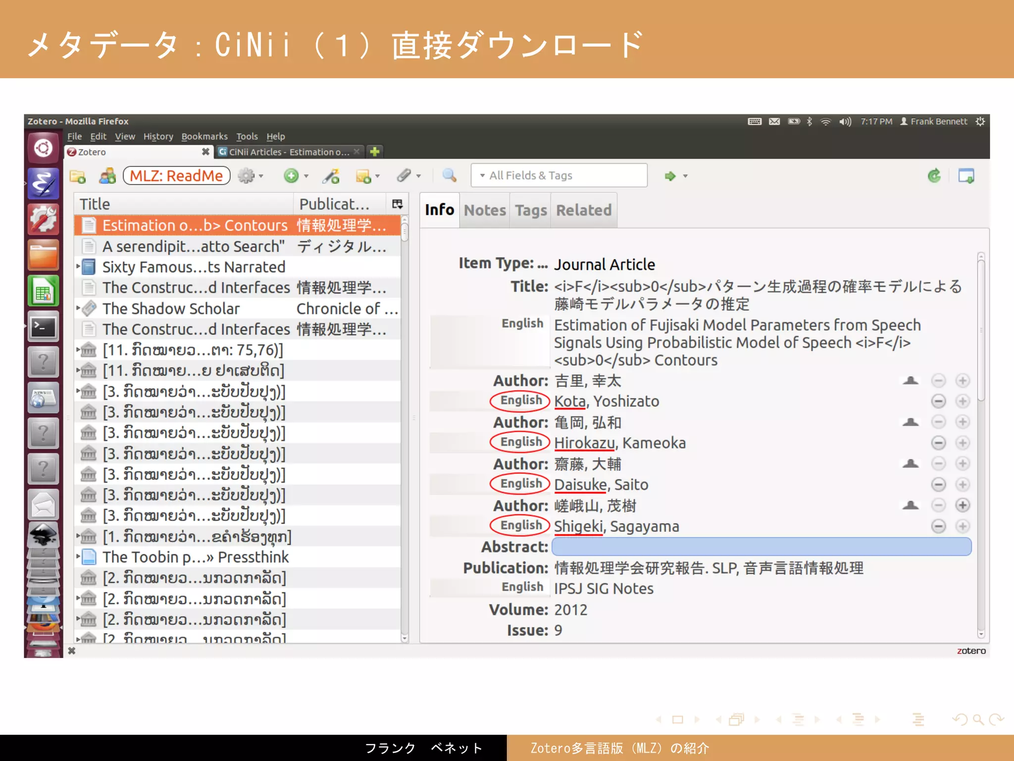Viewport: 1014px width, 761px height.
Task: Expand The Shadow Scholar item
Action: (x=78, y=308)
